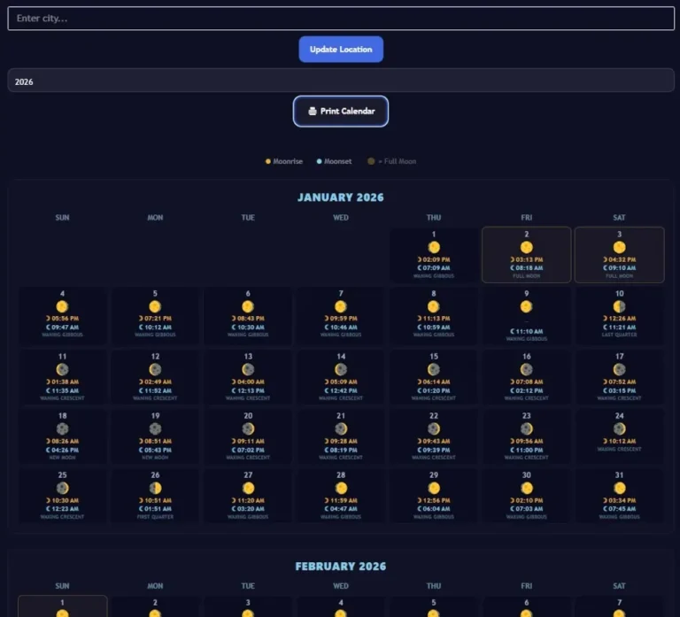
Task: Click the moon icon on January 12
Action: [155, 369]
